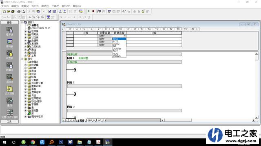The width and height of the screenshot is (261, 146).
Task: Open the 帮助(H) menu
Action: point(77,6)
